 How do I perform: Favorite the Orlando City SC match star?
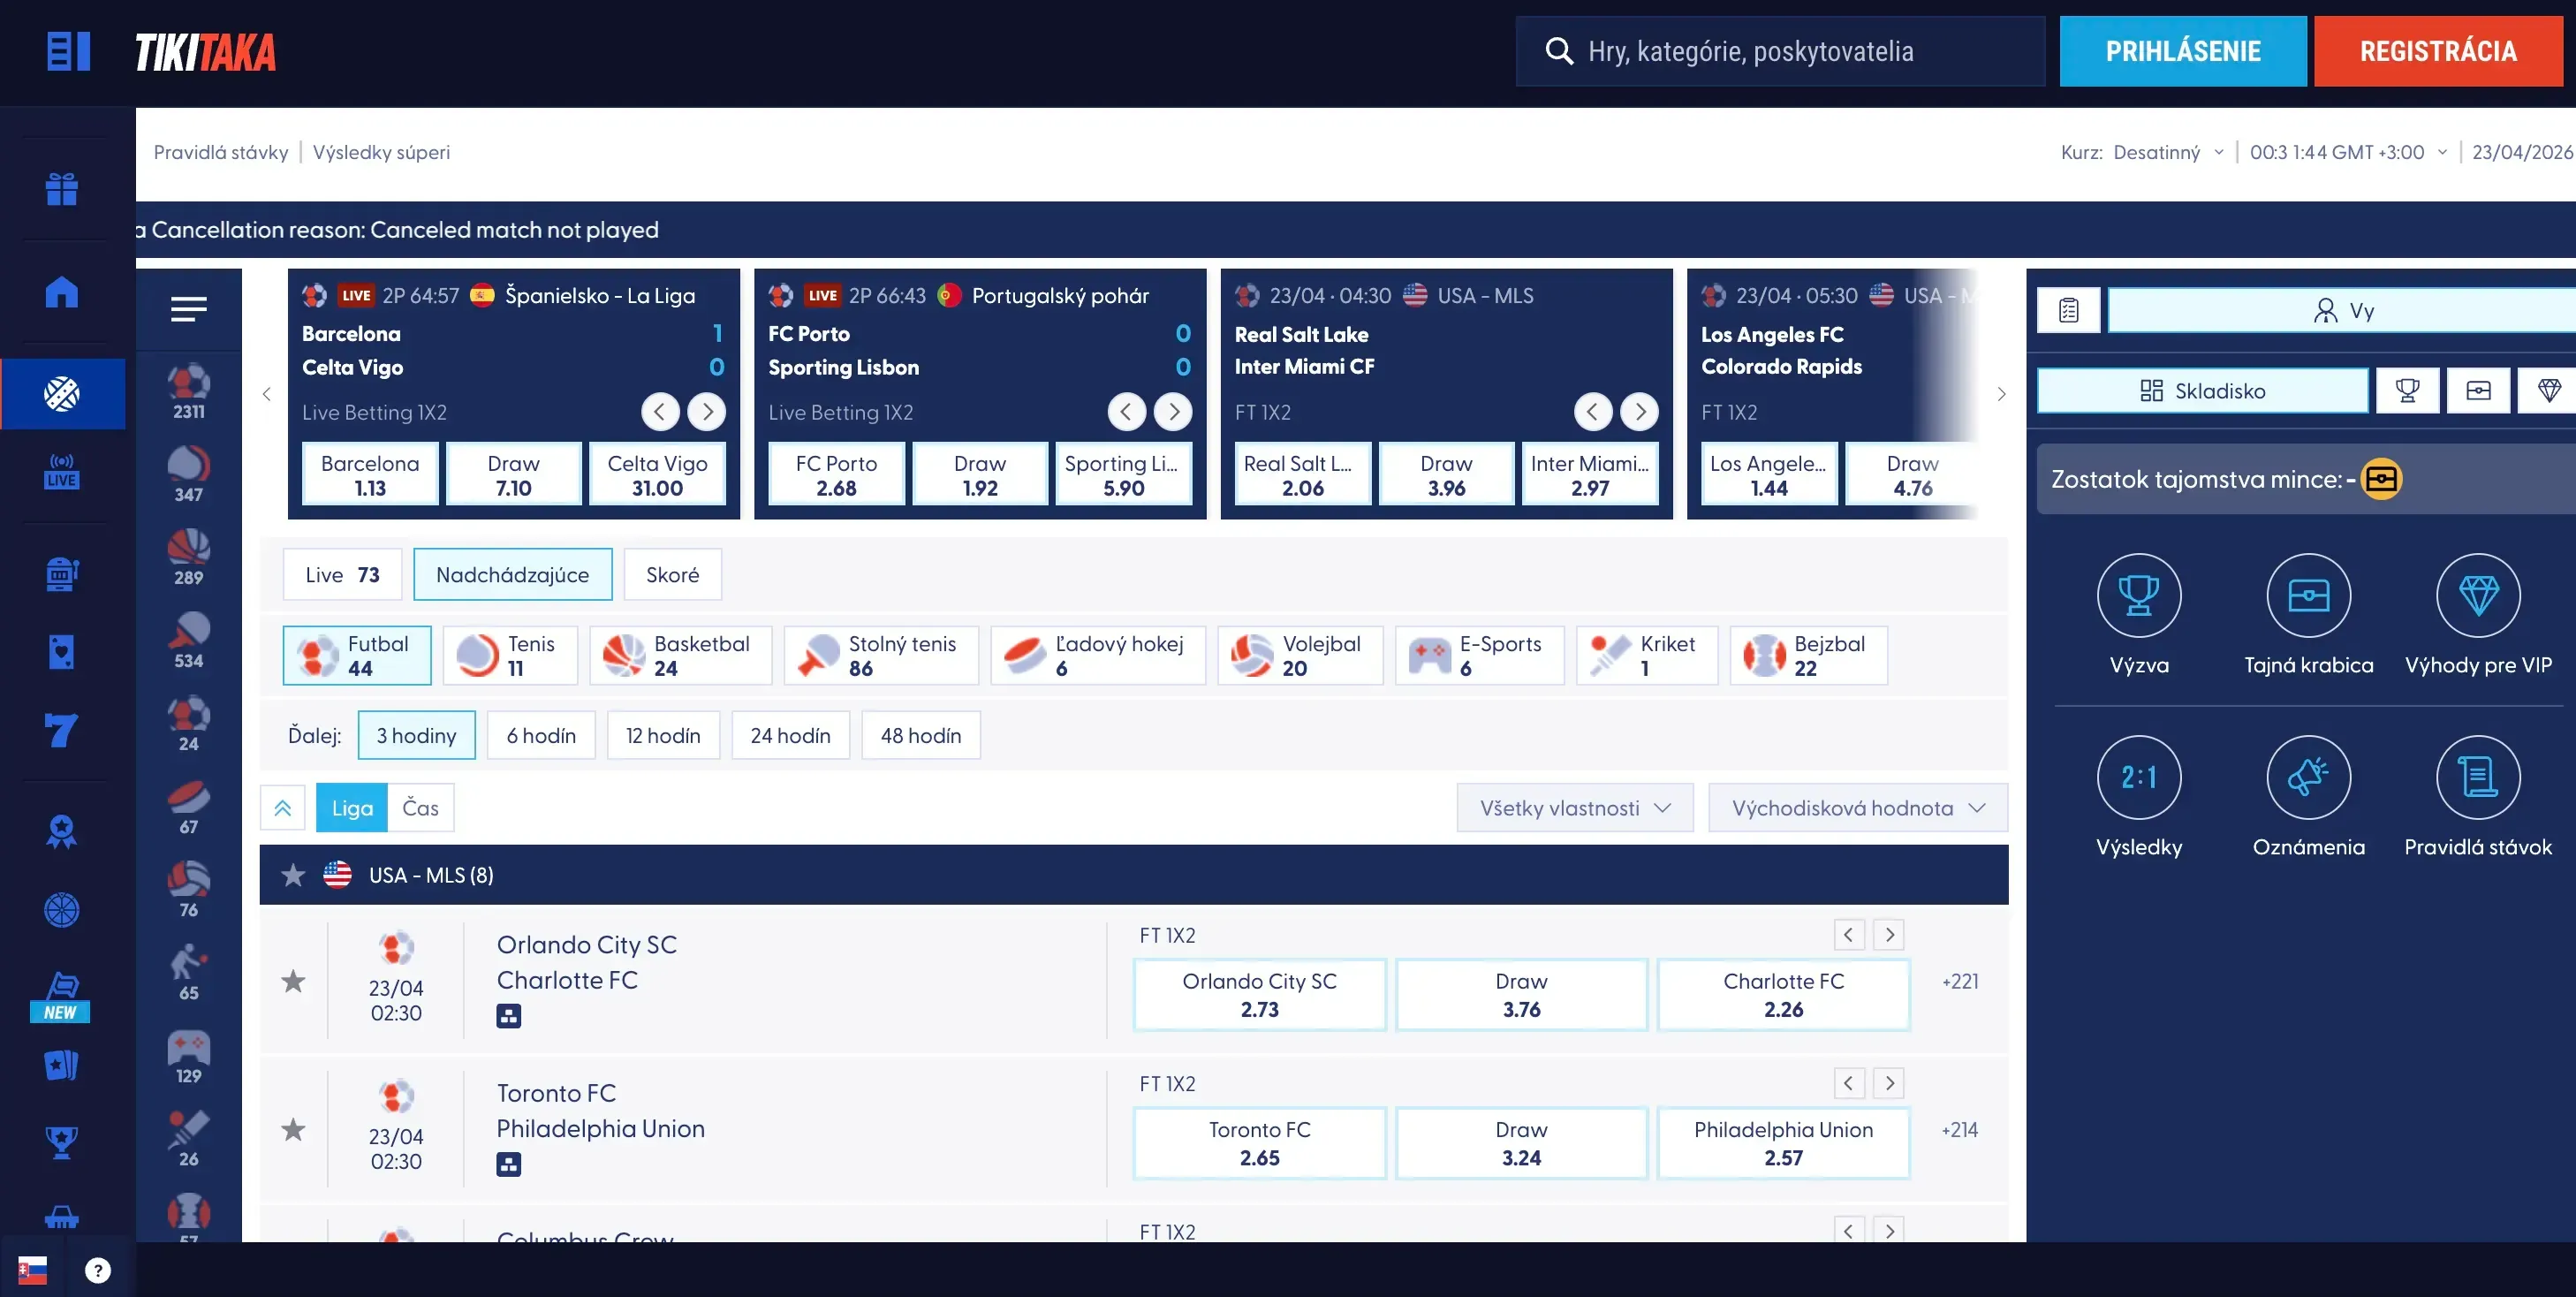tap(293, 981)
